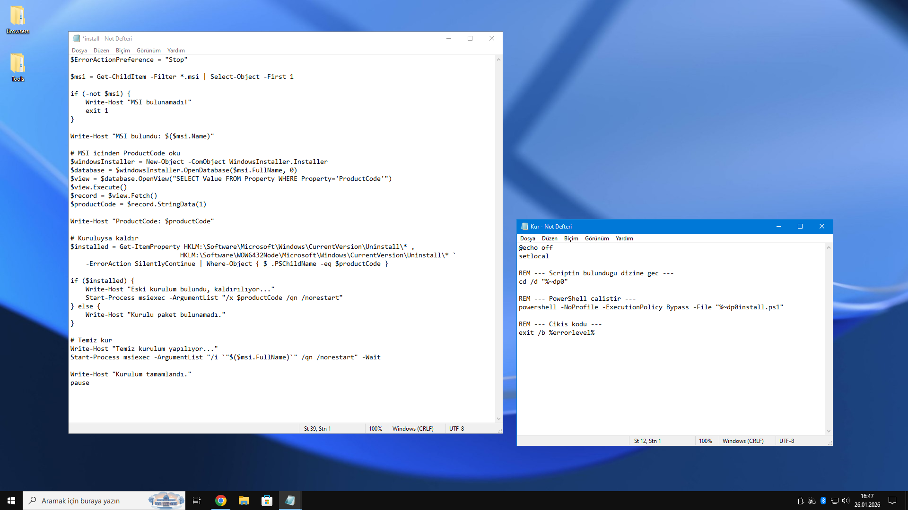Click the scroll-down arrow in Kur Notepad
This screenshot has height=510, width=908.
(x=829, y=431)
